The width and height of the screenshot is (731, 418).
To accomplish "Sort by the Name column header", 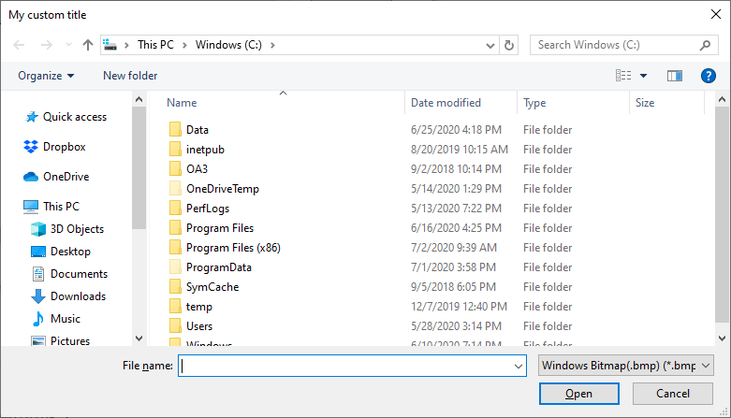I will pos(182,103).
